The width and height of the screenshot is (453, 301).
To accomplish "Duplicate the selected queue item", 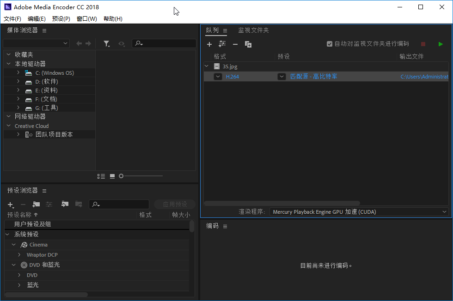I will coord(248,44).
